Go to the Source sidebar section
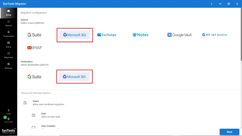Viewport: 242px width, 136px height. pos(9,24)
